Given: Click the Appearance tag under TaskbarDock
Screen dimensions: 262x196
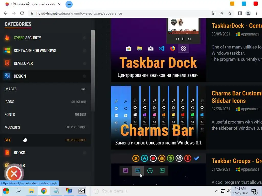Looking at the screenshot, I should pyautogui.click(x=248, y=34).
